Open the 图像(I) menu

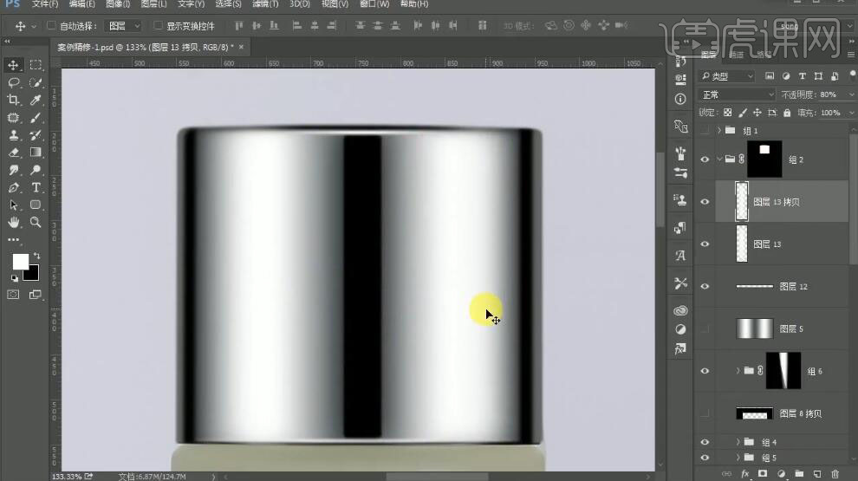tap(118, 4)
